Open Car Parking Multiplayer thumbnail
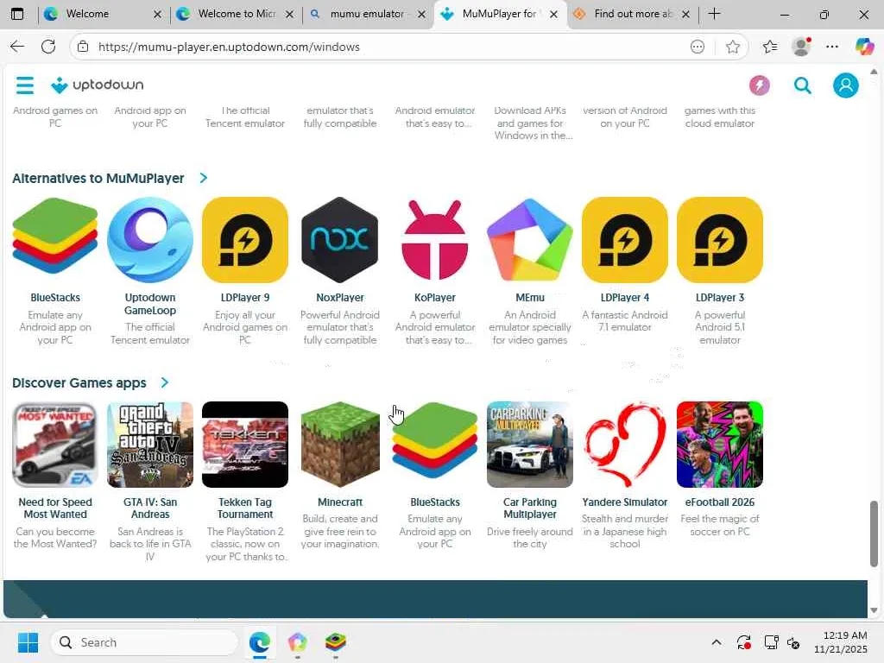Image resolution: width=884 pixels, height=663 pixels. tap(530, 445)
